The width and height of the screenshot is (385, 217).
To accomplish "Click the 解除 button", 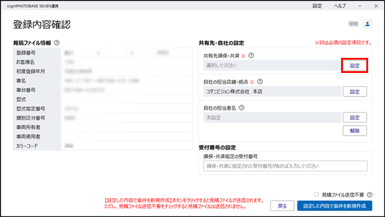I will [x=354, y=131].
